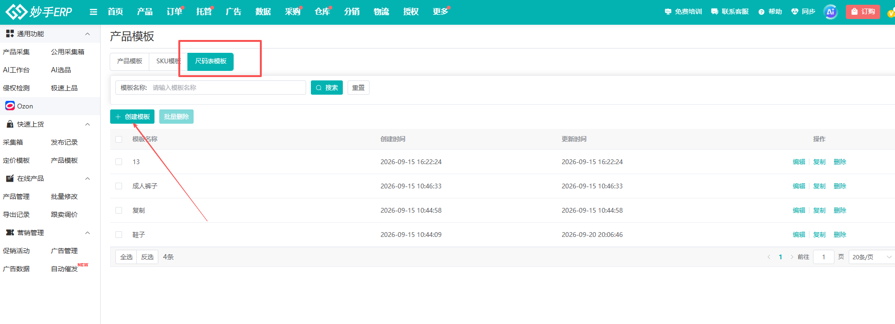
Task: Click the 帮助 question mark icon
Action: point(761,12)
